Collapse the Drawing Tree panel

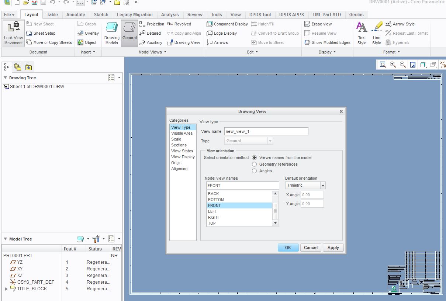(x=6, y=78)
